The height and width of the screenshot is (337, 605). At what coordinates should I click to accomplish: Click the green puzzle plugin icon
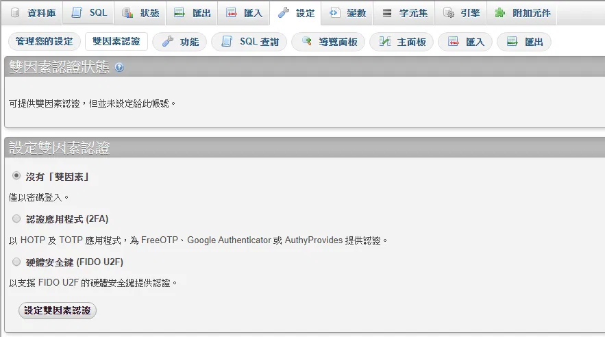pyautogui.click(x=500, y=13)
